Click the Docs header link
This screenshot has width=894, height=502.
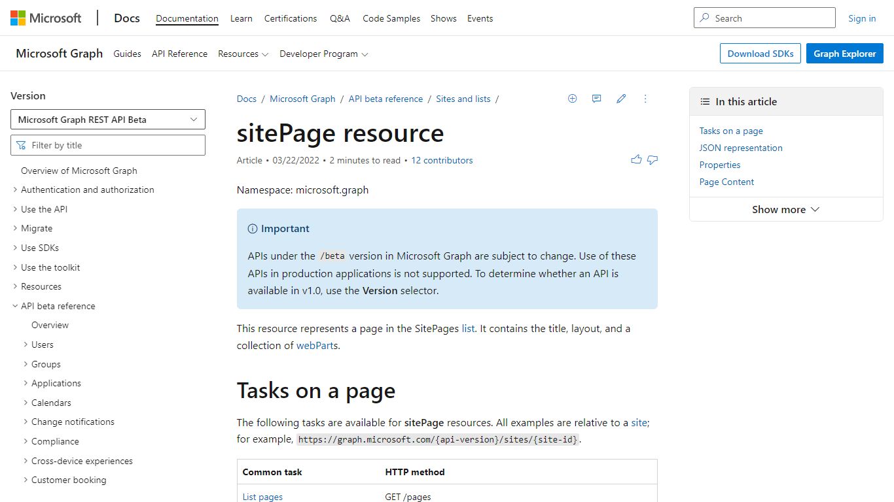point(127,18)
